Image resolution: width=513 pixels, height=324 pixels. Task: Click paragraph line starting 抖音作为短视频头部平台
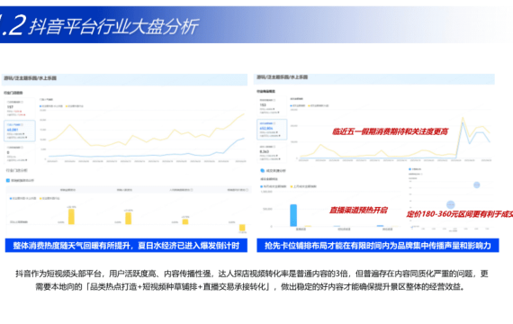(252, 274)
